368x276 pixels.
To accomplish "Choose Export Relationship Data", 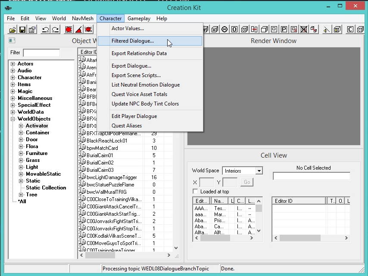I will pos(150,53).
